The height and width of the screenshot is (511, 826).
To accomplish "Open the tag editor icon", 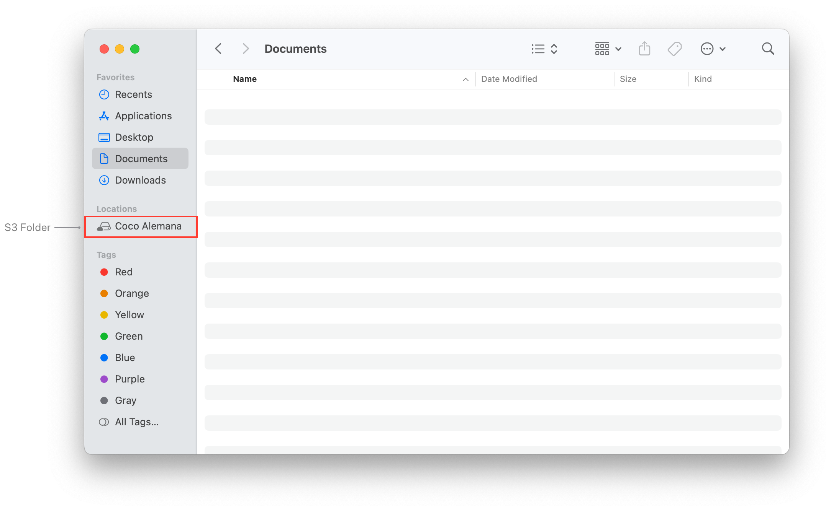I will point(675,49).
